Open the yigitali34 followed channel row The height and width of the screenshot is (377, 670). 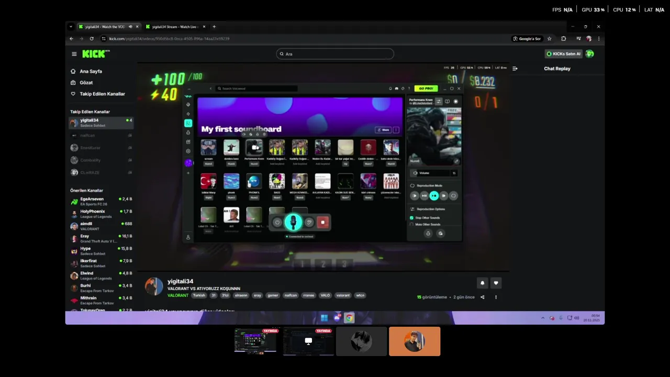tap(101, 123)
